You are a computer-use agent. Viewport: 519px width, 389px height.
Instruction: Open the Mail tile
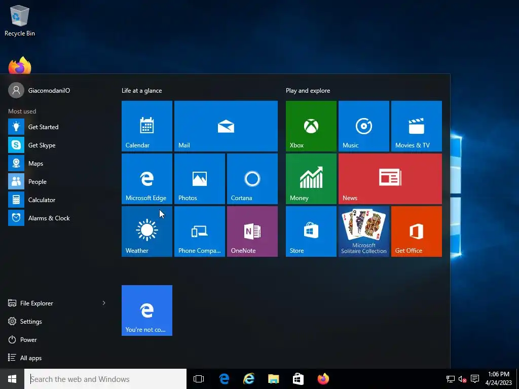tap(226, 126)
